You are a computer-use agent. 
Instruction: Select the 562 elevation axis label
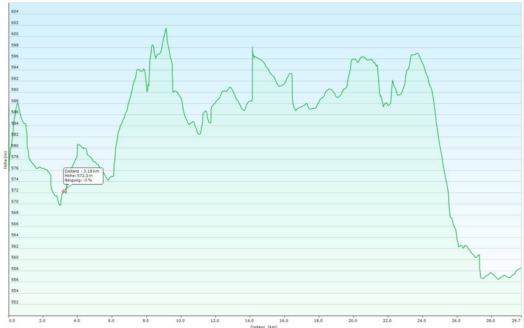coord(15,246)
